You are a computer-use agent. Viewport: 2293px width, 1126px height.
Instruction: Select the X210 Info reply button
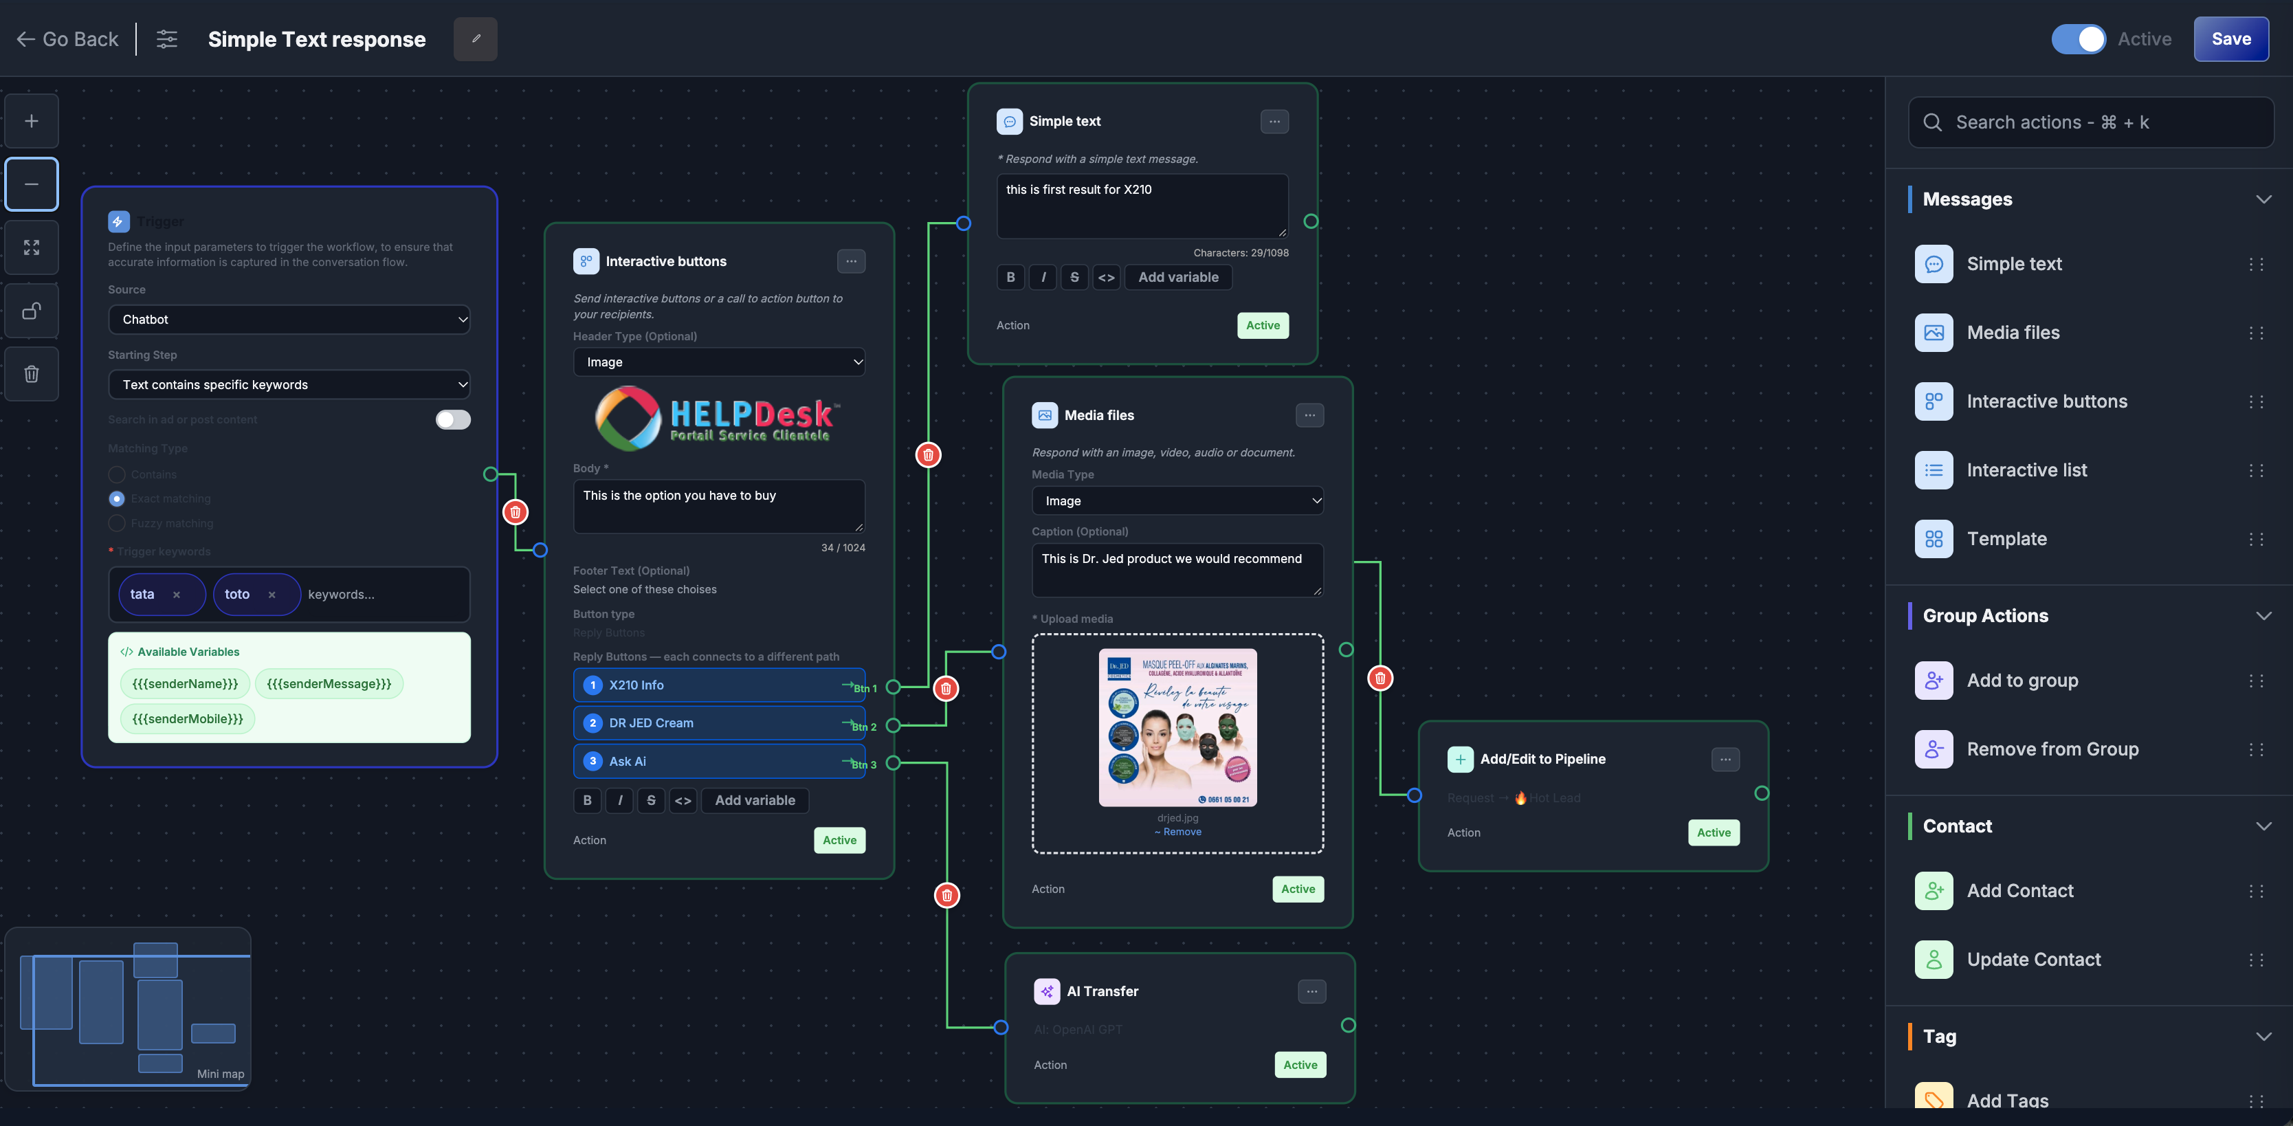pyautogui.click(x=719, y=685)
